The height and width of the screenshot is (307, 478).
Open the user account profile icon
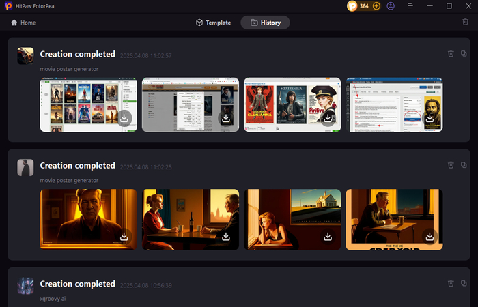pyautogui.click(x=391, y=6)
